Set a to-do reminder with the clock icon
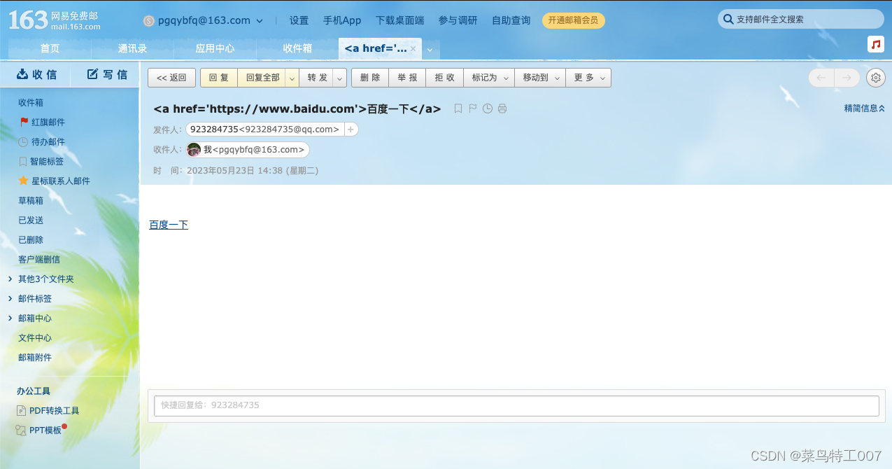The image size is (892, 469). click(488, 108)
